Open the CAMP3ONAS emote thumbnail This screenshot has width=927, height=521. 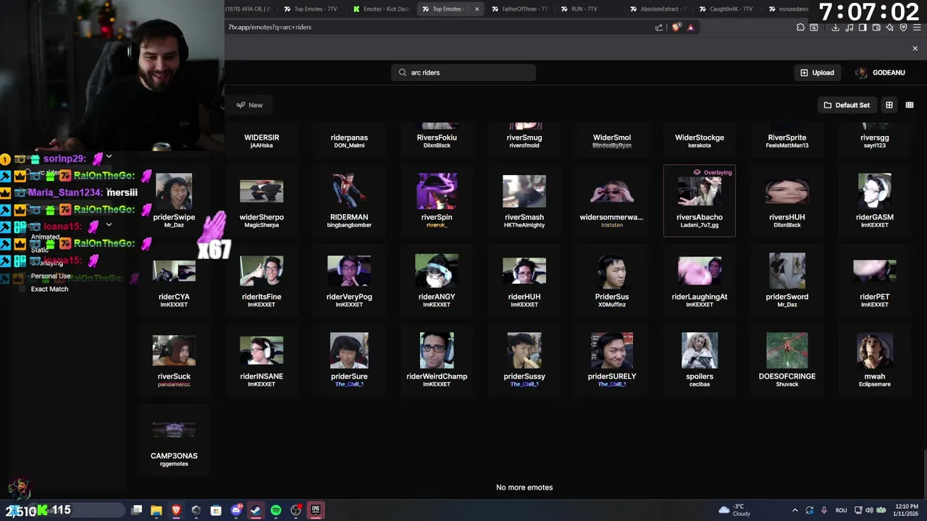point(174,431)
